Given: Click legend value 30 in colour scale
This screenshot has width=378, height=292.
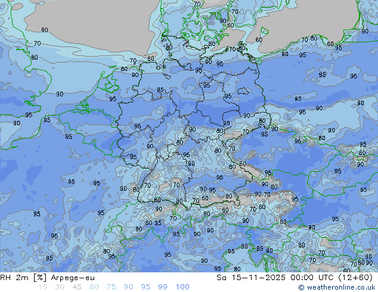Looking at the screenshot, I should pyautogui.click(x=60, y=287).
